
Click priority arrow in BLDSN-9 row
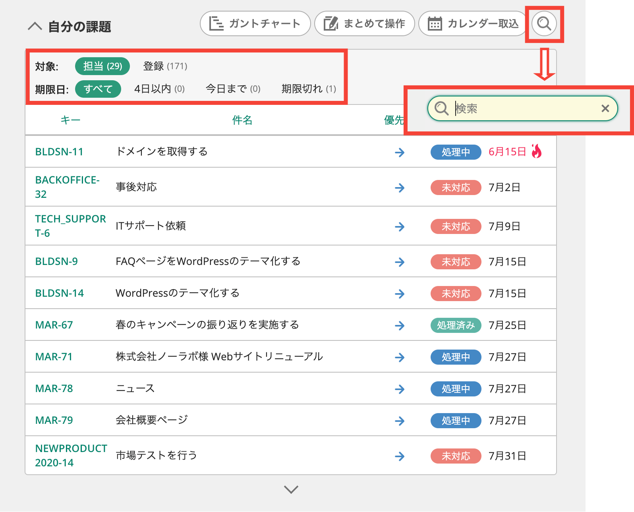click(400, 262)
